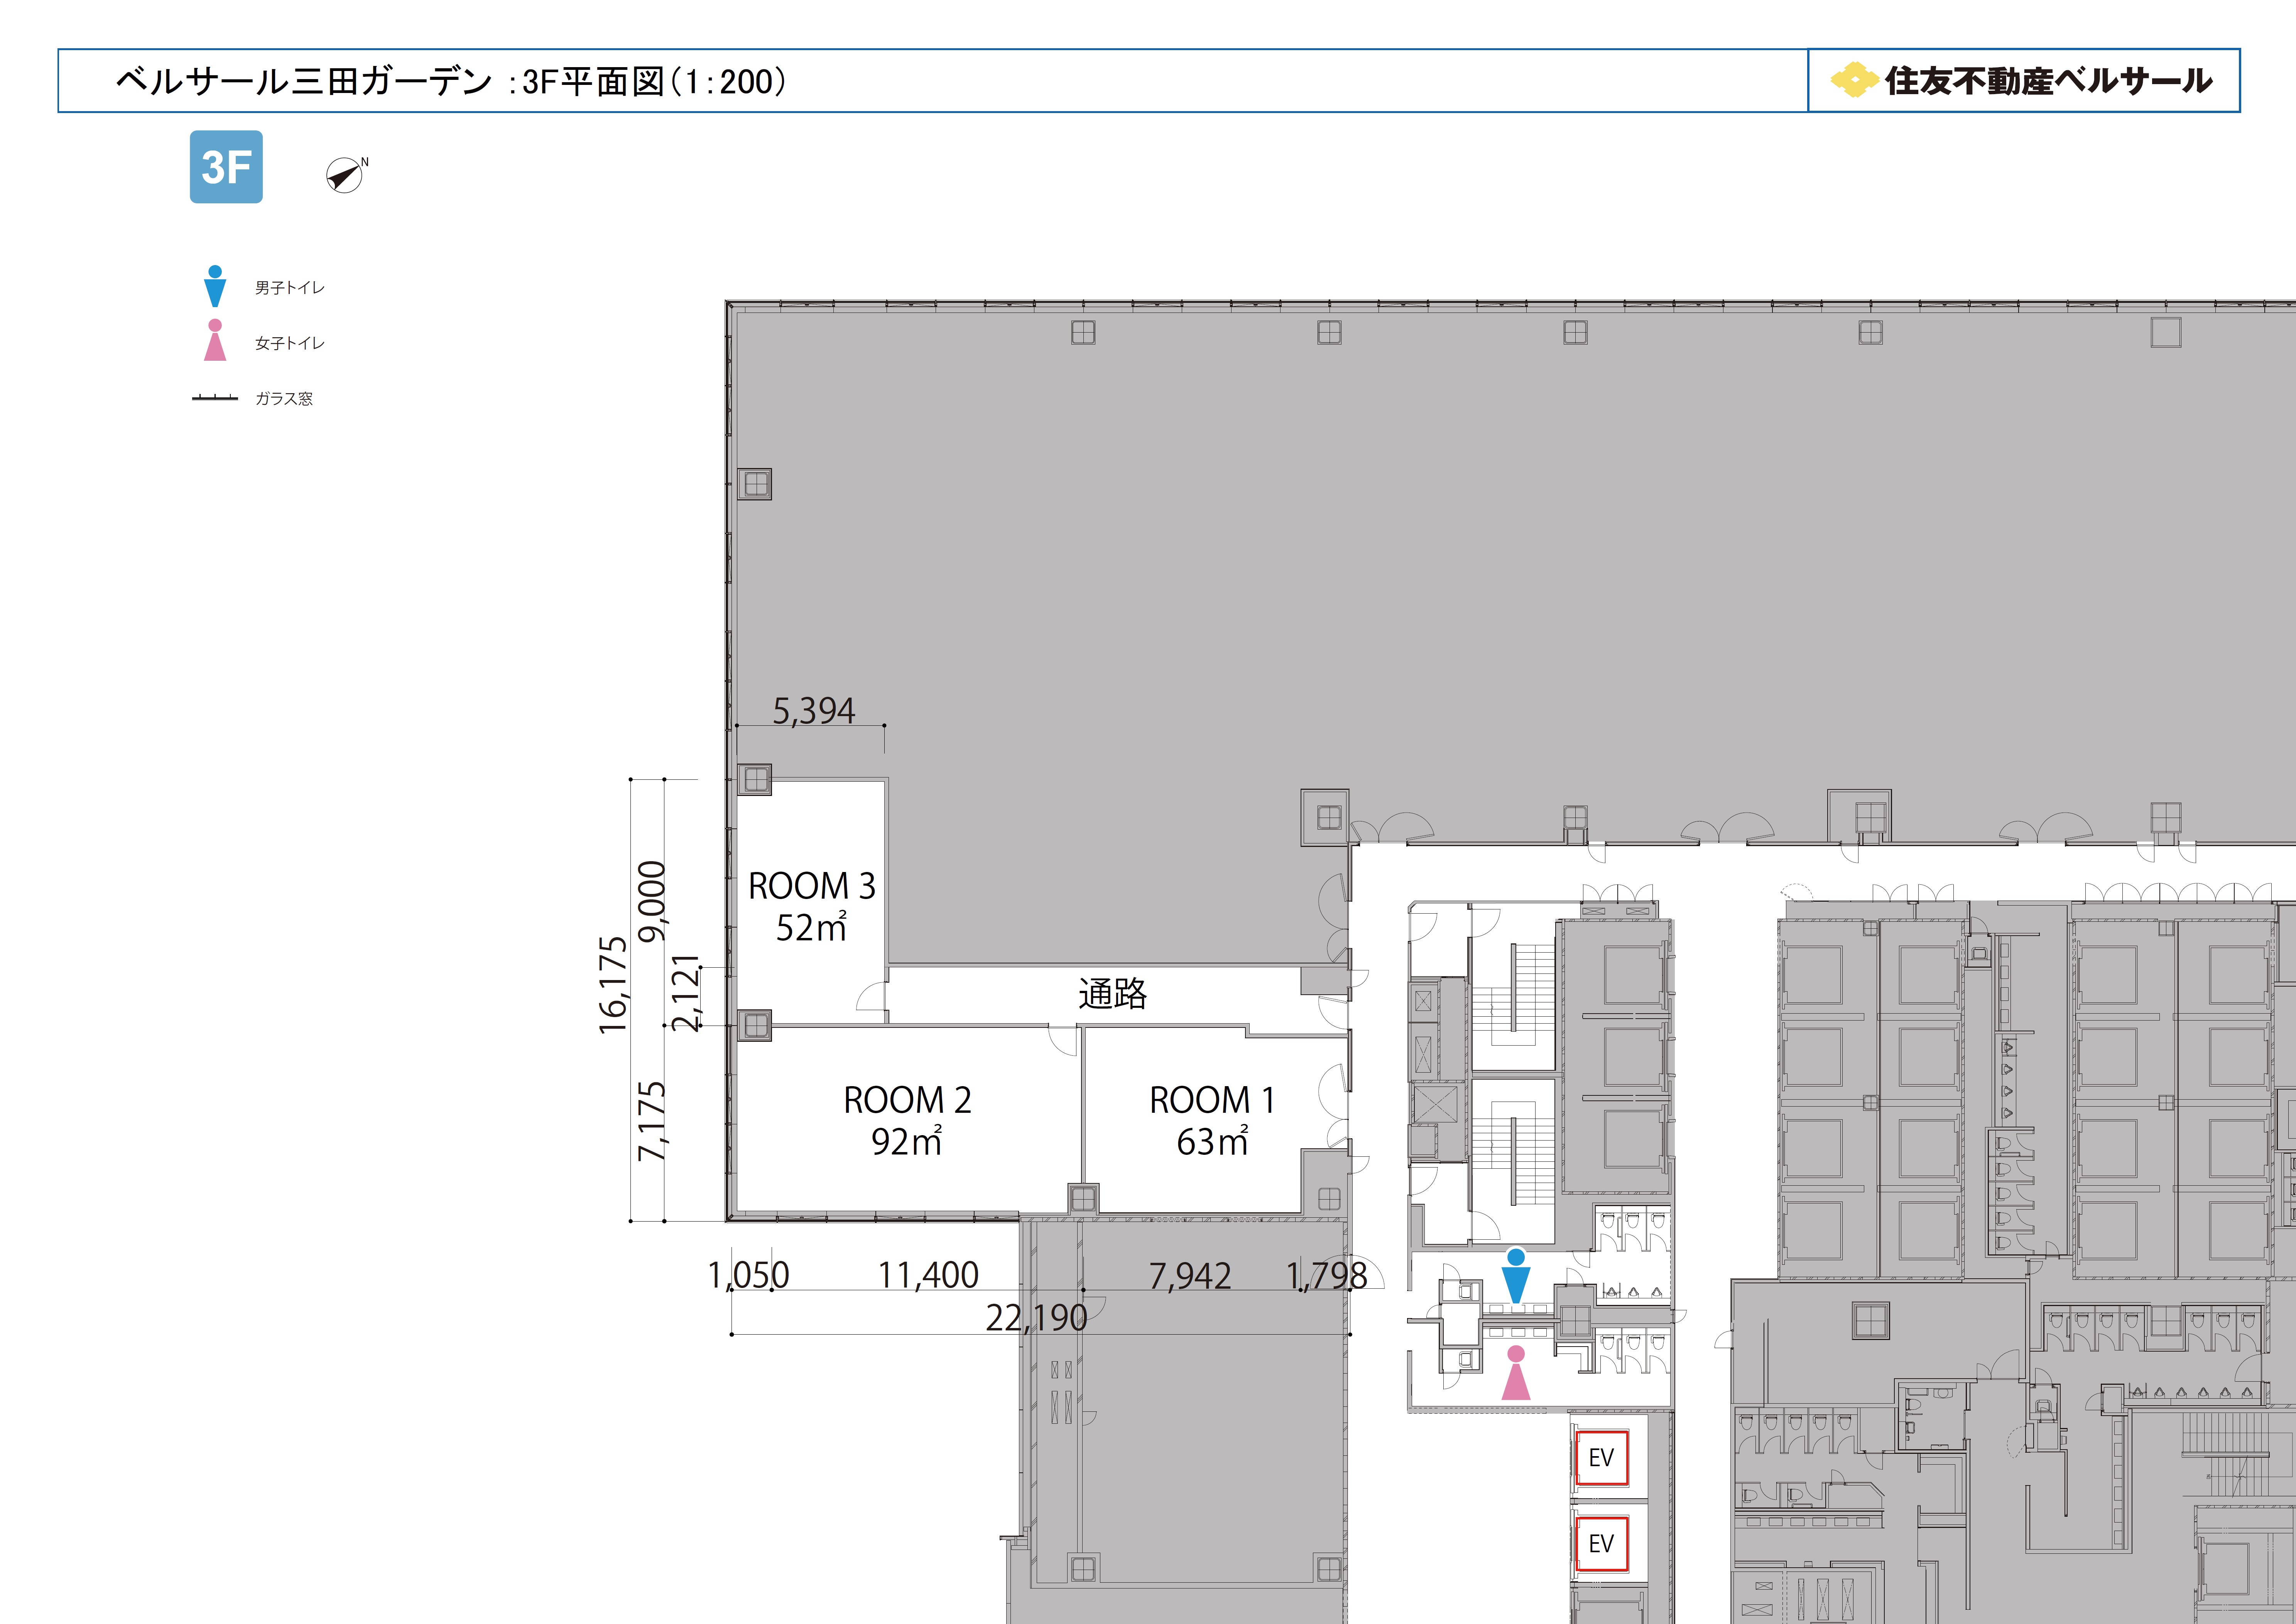Click the blue men's toilet marker on the floor plan
Viewport: 2296px width, 1624px height.
click(1516, 1276)
